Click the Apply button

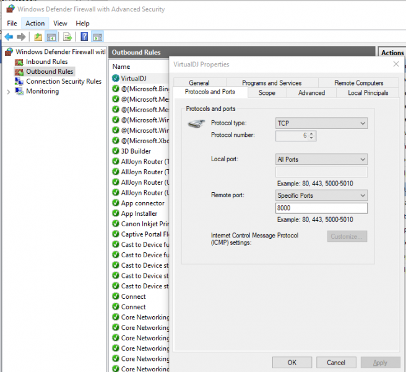pyautogui.click(x=381, y=363)
